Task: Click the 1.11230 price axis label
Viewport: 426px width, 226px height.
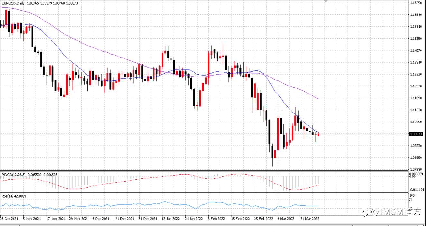Action: point(416,110)
